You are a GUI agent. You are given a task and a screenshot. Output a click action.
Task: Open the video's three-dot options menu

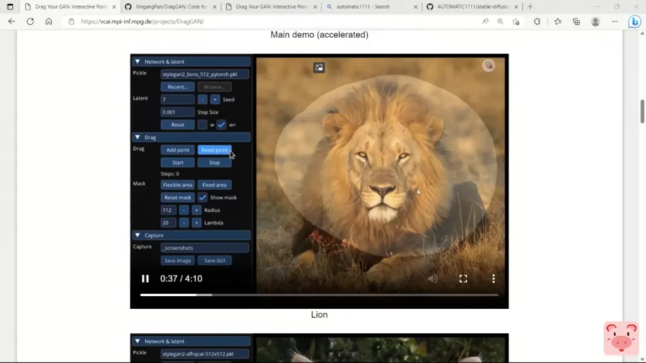click(x=493, y=279)
